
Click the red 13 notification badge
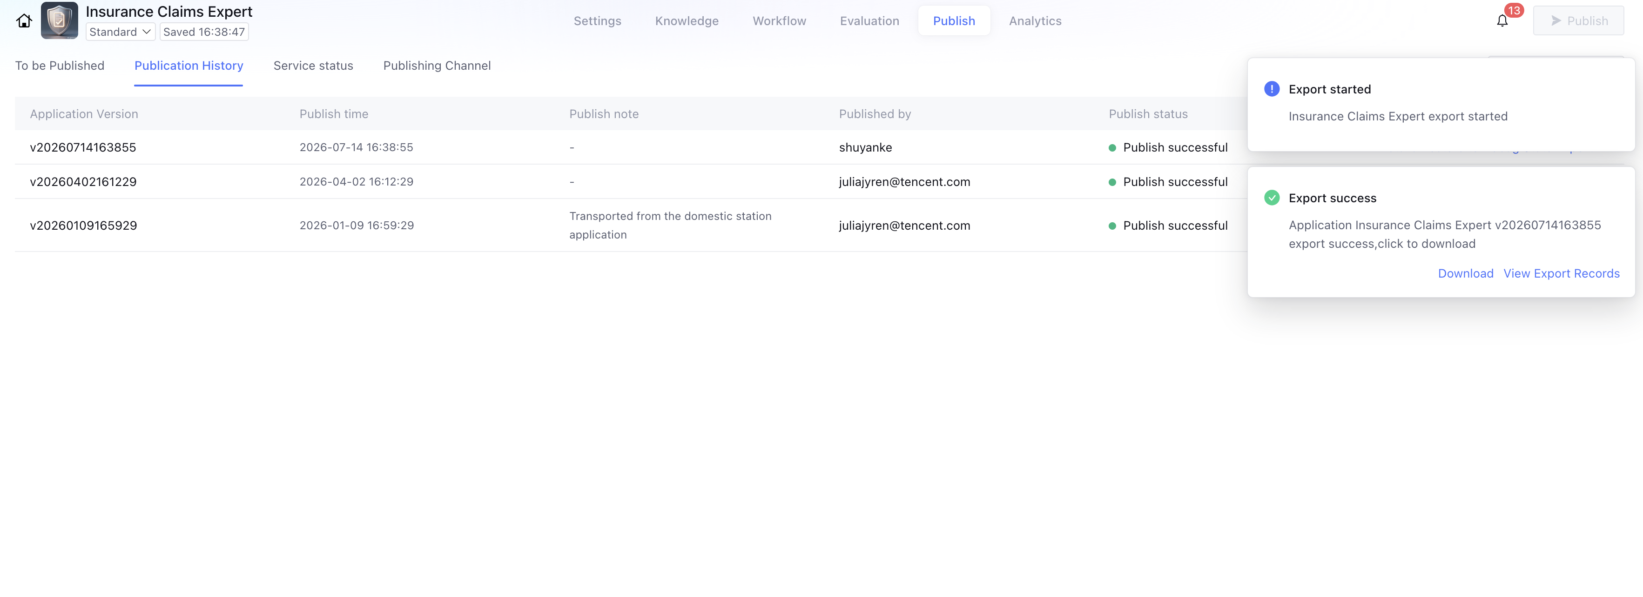(1514, 11)
